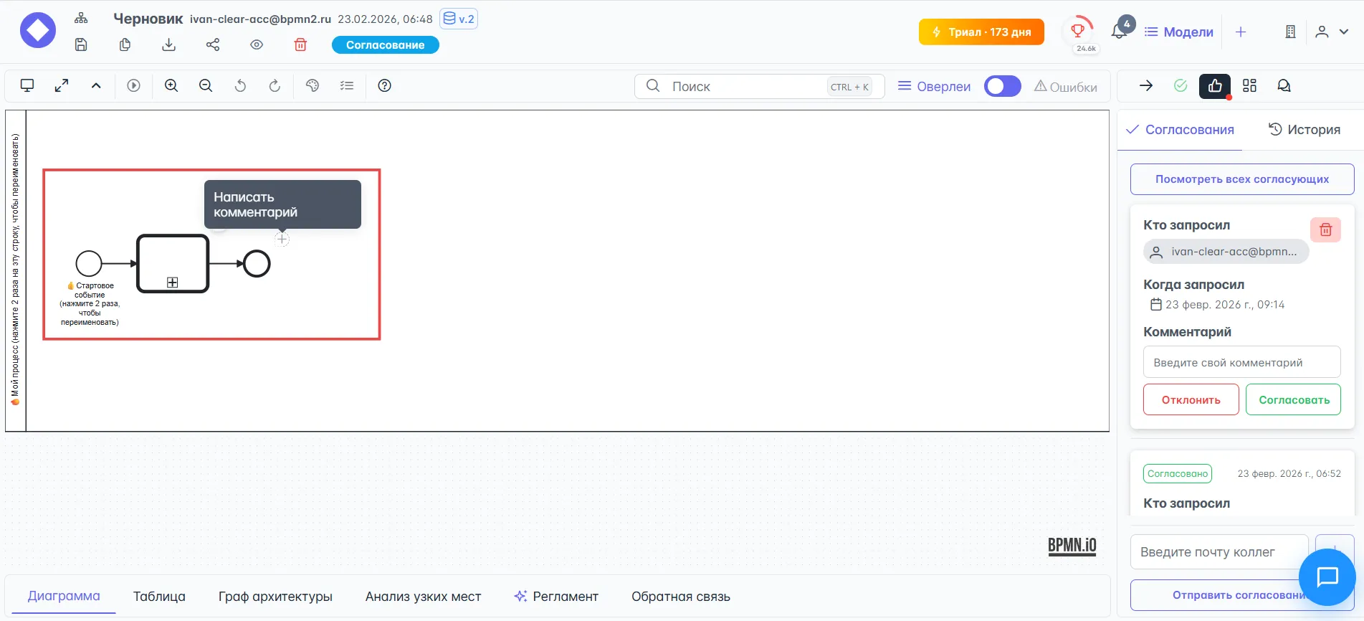Viewport: 1364px width, 621px height.
Task: Open the user account dropdown
Action: click(1332, 32)
